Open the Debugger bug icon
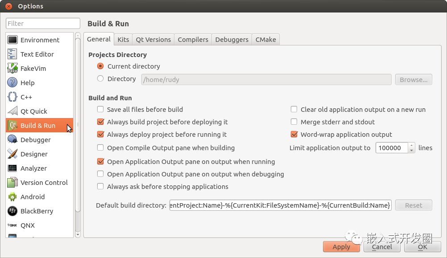Viewport: 447px width, 258px height. (12, 139)
